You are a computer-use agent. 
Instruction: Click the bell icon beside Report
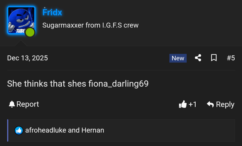(x=12, y=104)
